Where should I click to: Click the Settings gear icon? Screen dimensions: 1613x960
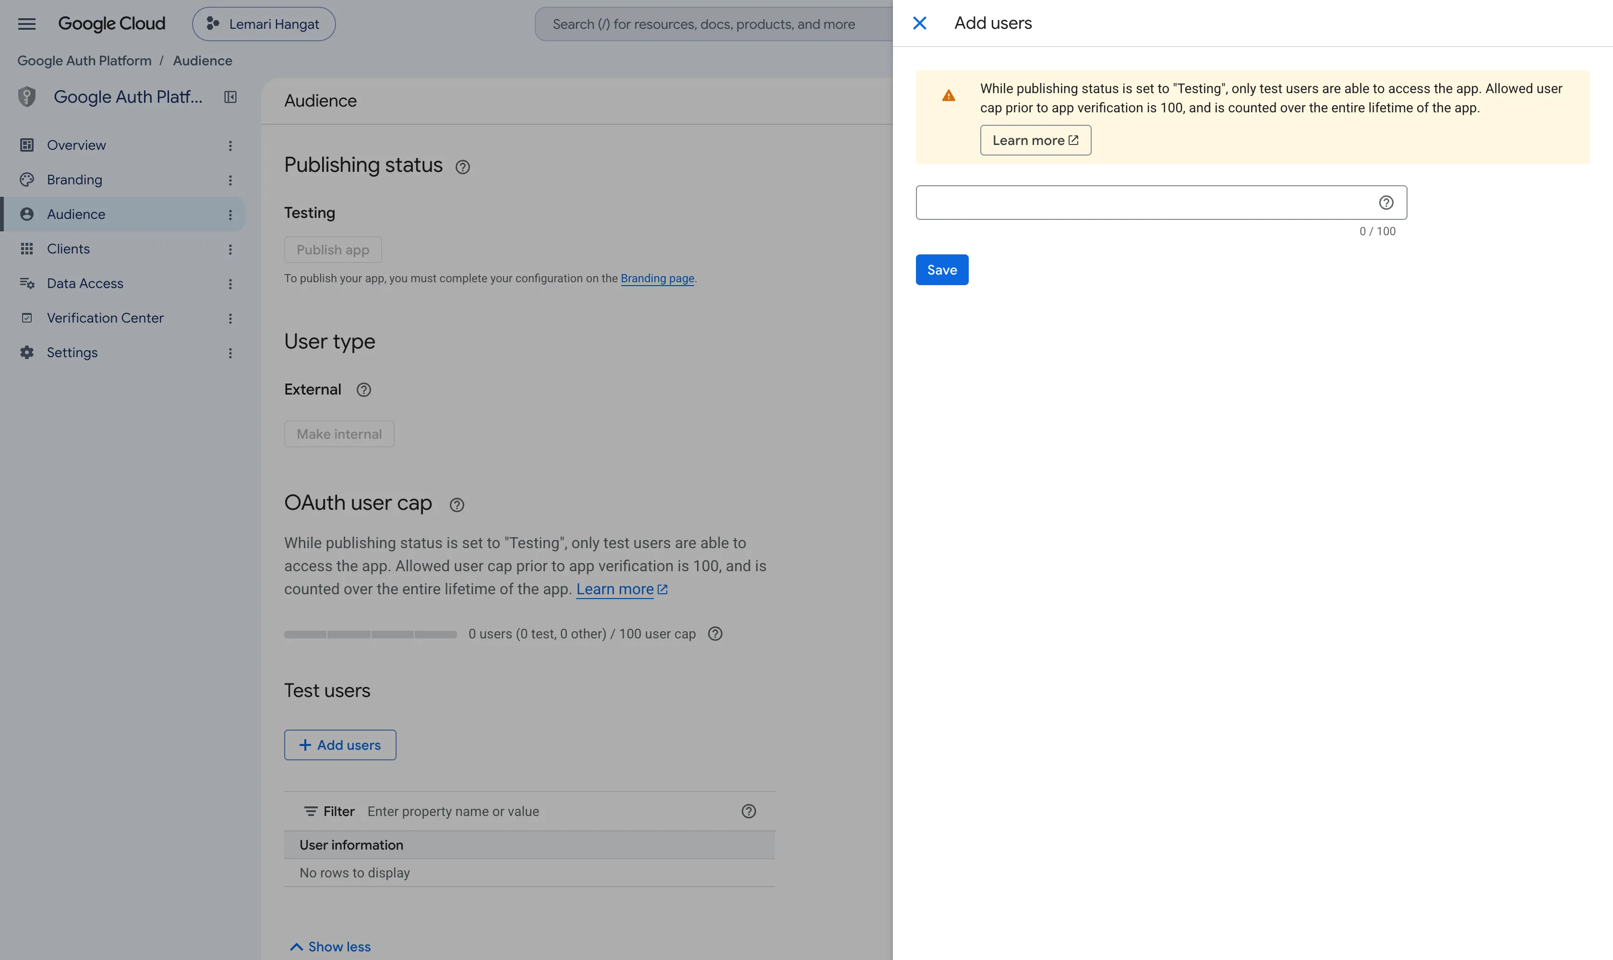tap(26, 353)
